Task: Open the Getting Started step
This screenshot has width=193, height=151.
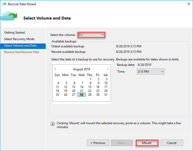Action: (x=15, y=33)
